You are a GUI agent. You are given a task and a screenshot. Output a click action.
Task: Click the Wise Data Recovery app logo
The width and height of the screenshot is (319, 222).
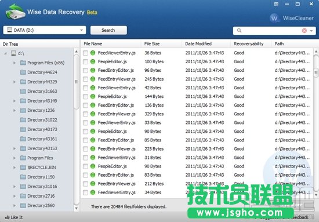(x=15, y=12)
